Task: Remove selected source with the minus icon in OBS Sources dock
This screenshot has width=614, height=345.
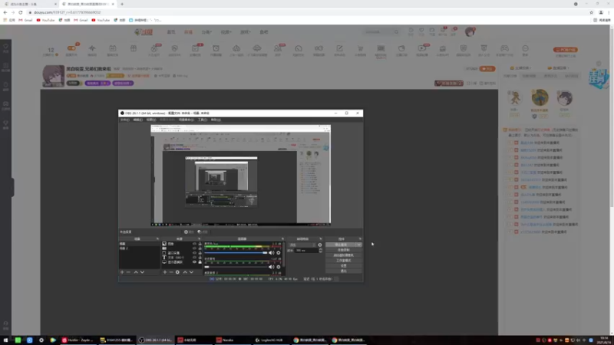Action: click(170, 272)
